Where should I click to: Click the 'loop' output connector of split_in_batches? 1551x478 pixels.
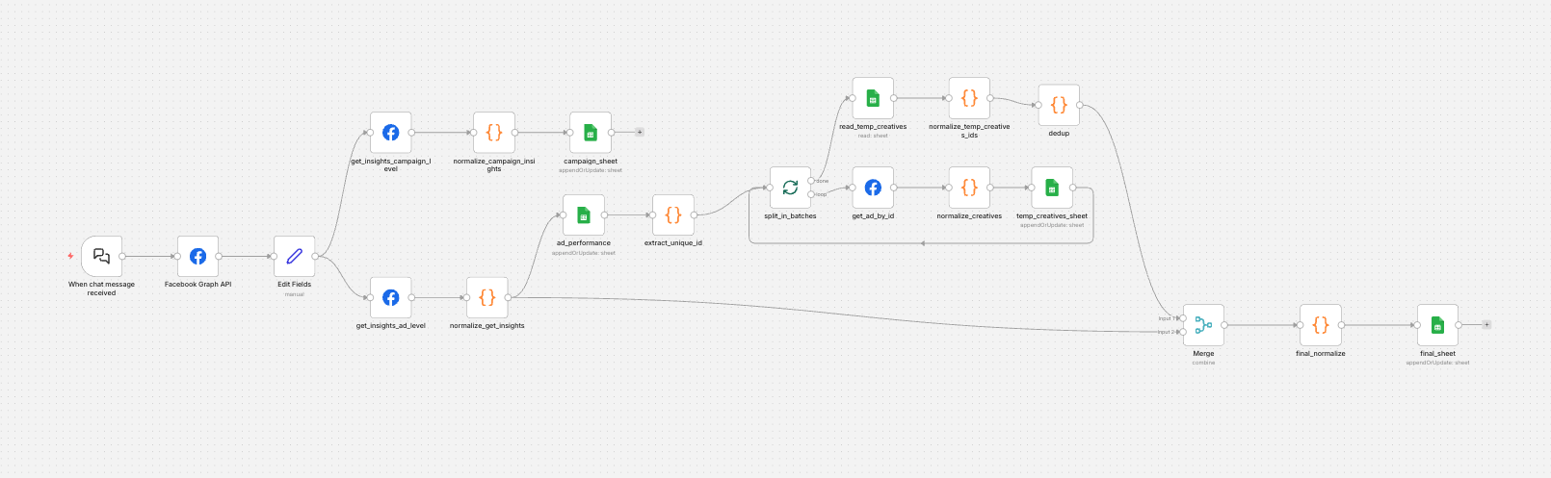coord(811,194)
